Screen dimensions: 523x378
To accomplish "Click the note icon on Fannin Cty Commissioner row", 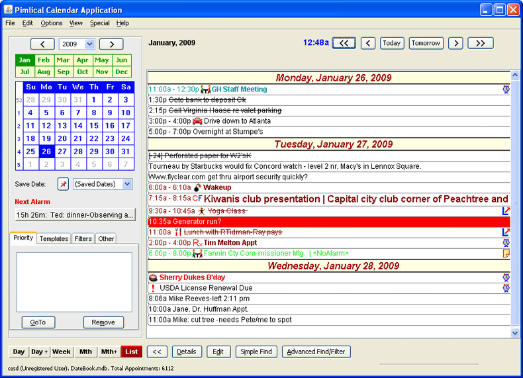I will (506, 254).
